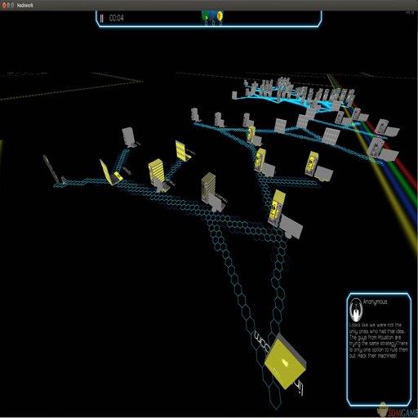Screen dimensions: 418x418
Task: Close the Hackwork window with red button
Action: point(4,5)
